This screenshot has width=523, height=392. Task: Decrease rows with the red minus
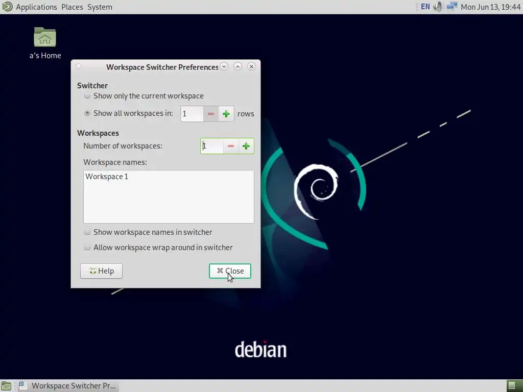pyautogui.click(x=210, y=114)
